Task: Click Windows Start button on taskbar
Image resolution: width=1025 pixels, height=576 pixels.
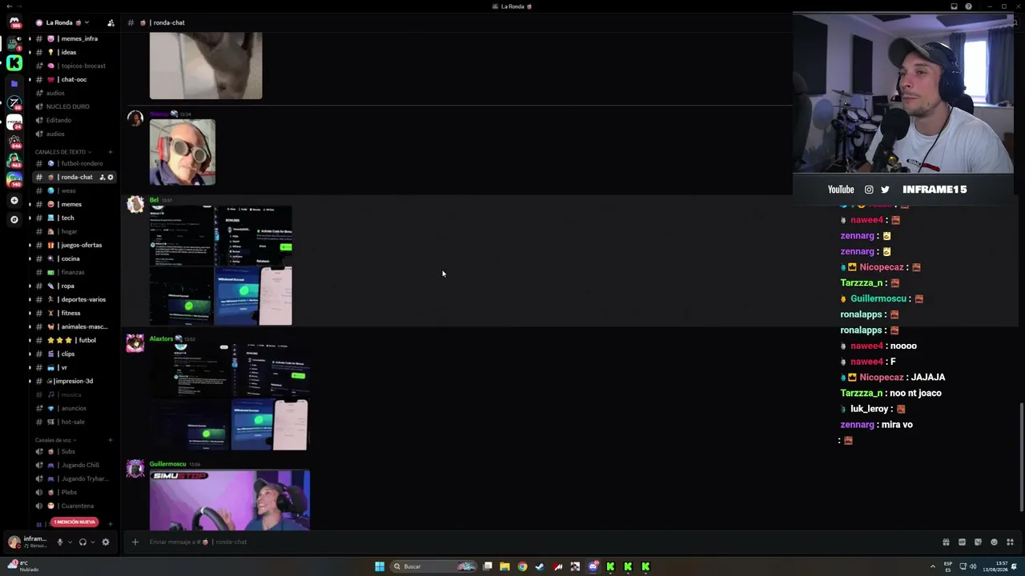Action: pos(380,566)
